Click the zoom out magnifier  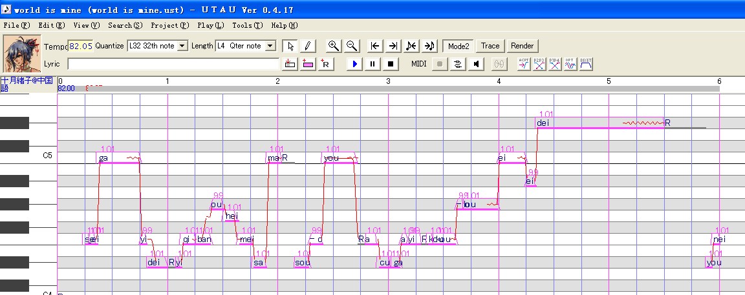coord(352,46)
